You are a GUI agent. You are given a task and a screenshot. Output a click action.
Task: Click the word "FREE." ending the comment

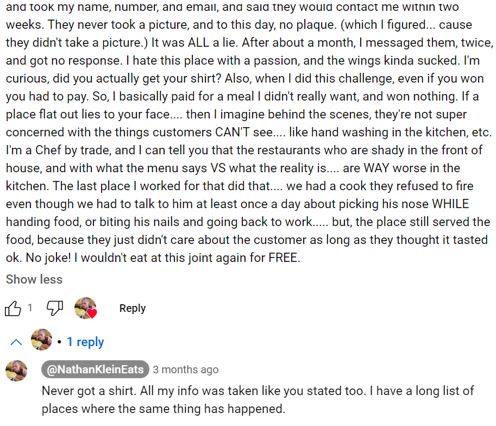pos(284,258)
